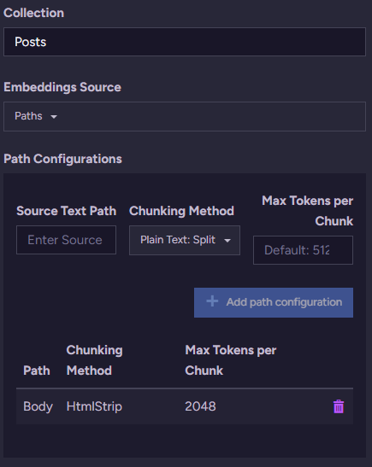Viewport: 372px width, 467px height.
Task: Click the Collection label
Action: (33, 13)
